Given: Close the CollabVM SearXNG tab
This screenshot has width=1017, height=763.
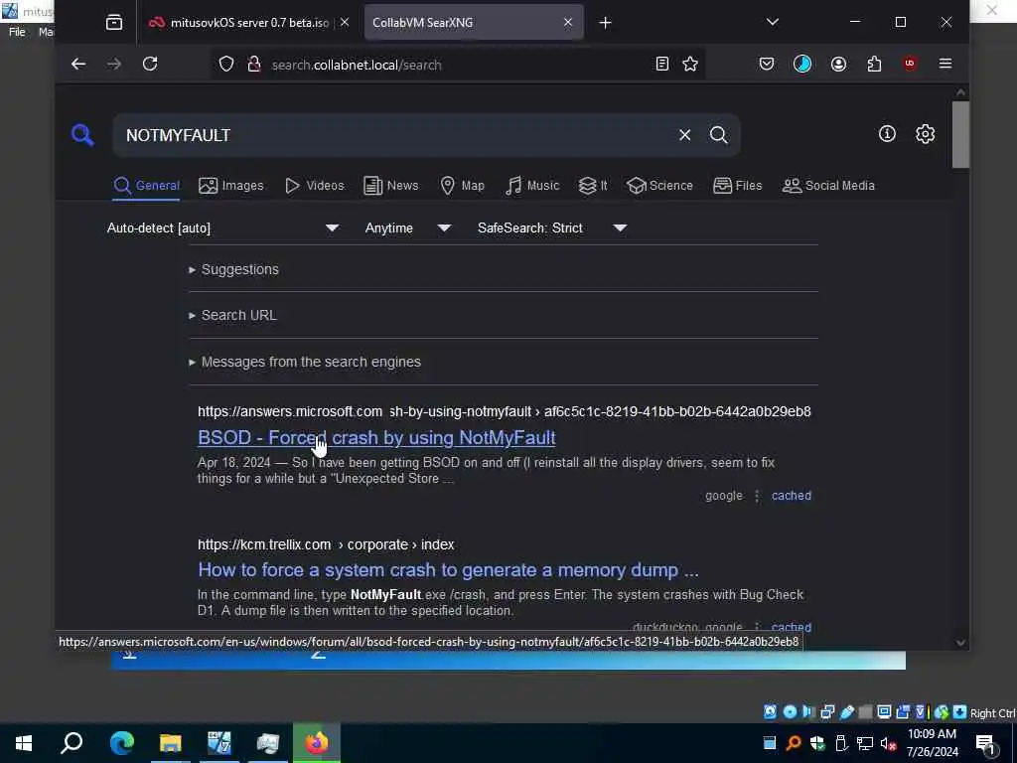Looking at the screenshot, I should tap(567, 22).
